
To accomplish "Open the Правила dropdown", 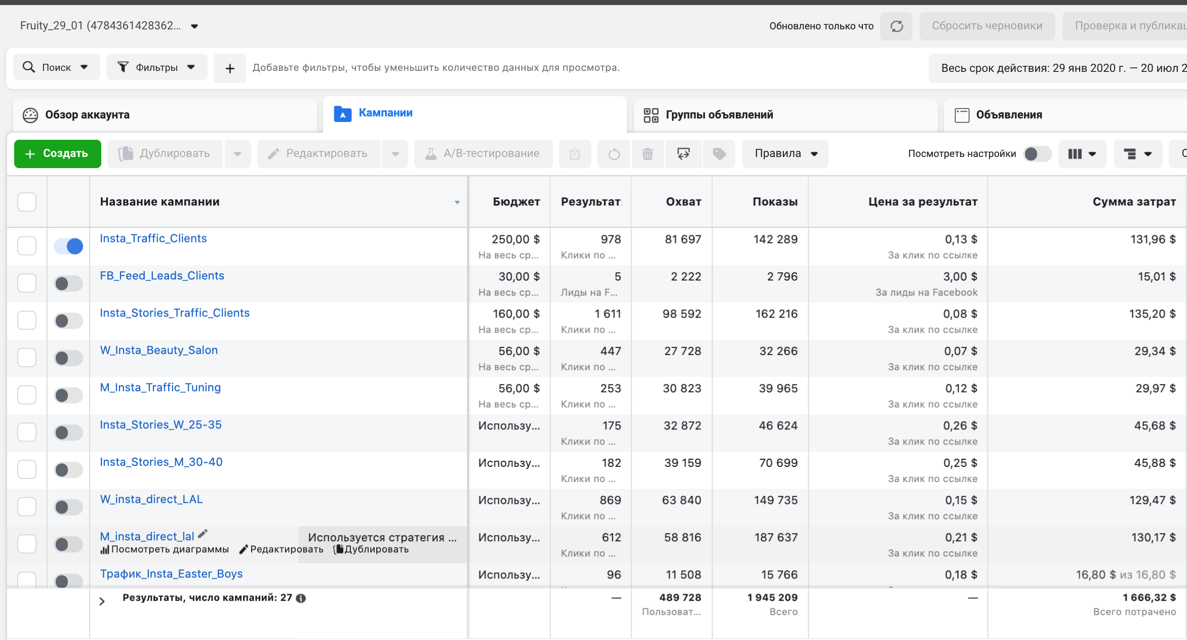I will click(x=785, y=154).
